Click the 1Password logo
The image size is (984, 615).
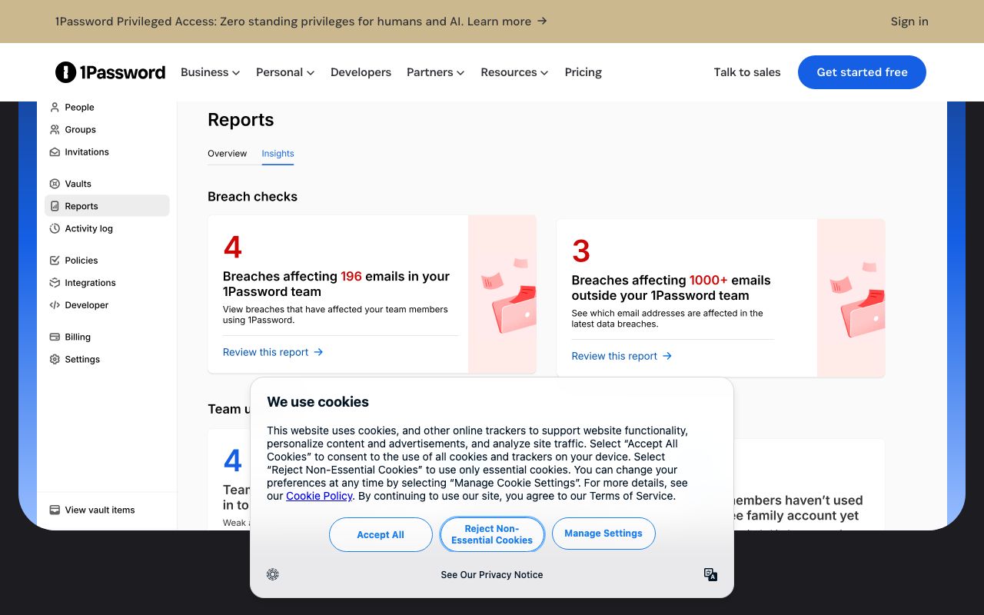pos(110,72)
